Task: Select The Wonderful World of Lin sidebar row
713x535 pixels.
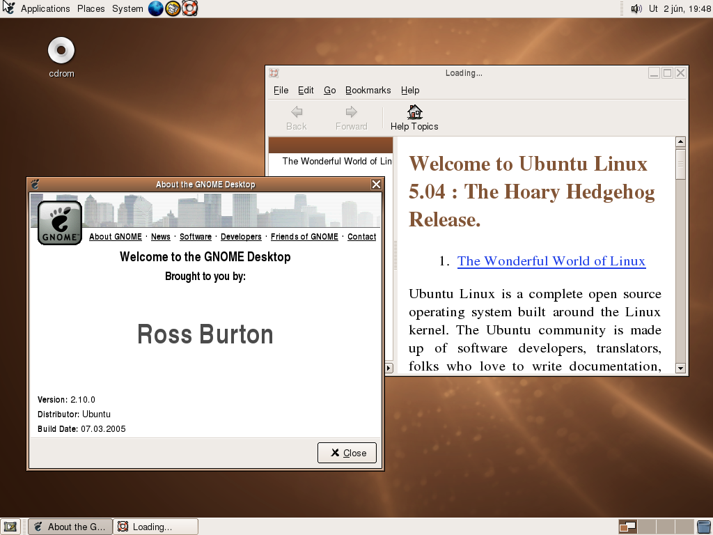Action: [331, 161]
